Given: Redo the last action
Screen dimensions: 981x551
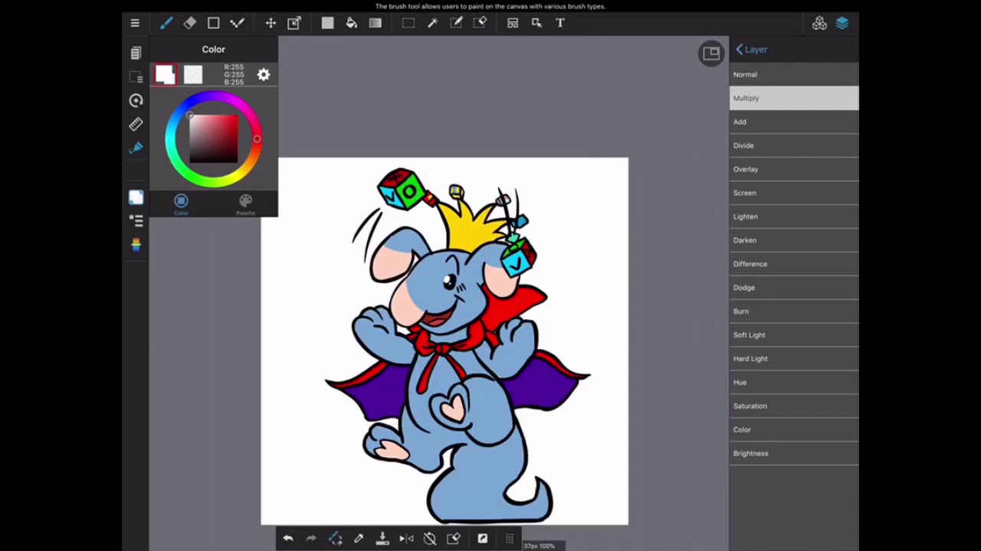Looking at the screenshot, I should tap(311, 539).
